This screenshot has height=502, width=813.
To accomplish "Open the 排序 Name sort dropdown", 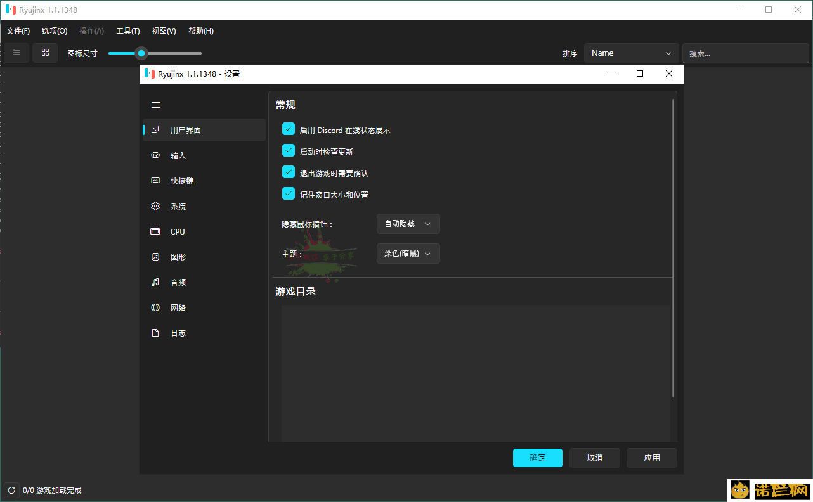I will click(632, 53).
